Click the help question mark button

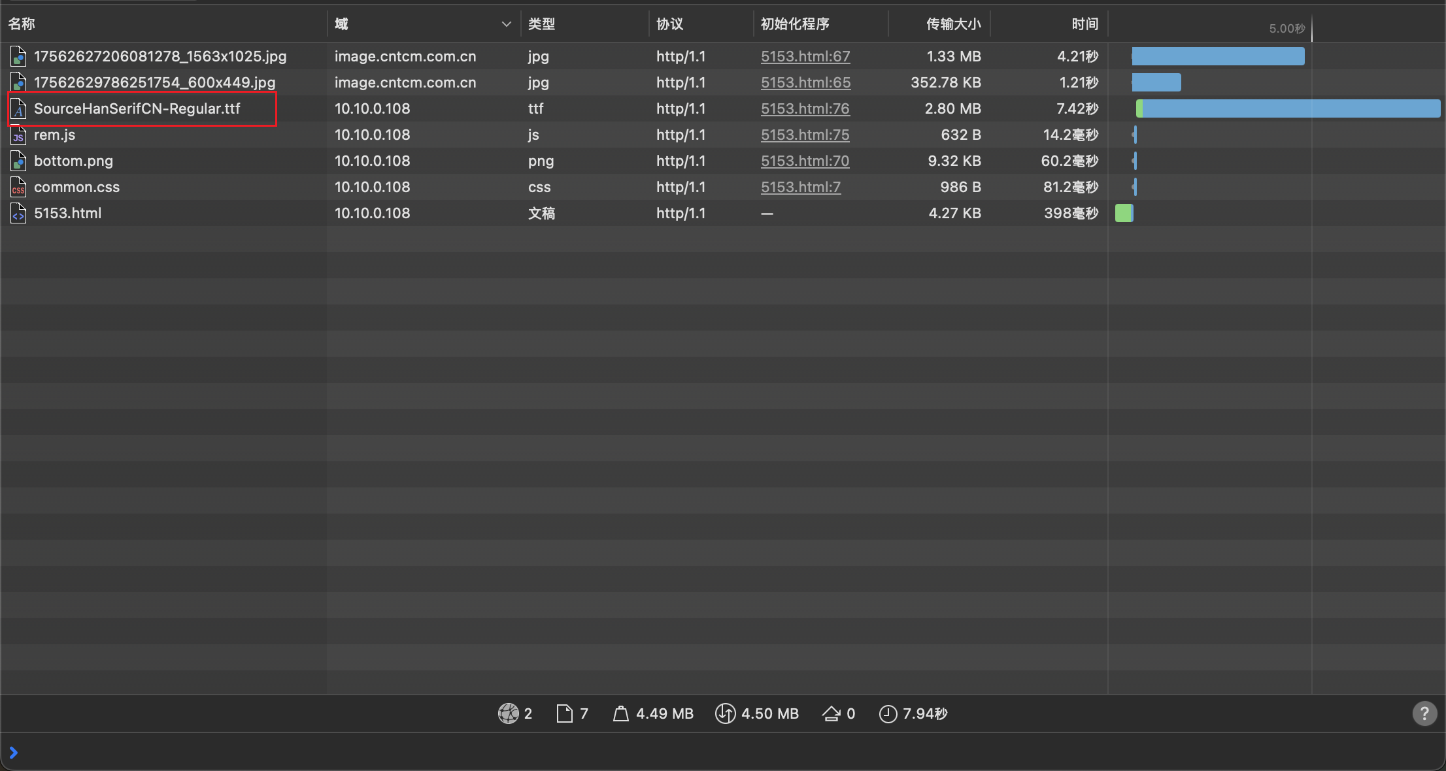(1424, 713)
